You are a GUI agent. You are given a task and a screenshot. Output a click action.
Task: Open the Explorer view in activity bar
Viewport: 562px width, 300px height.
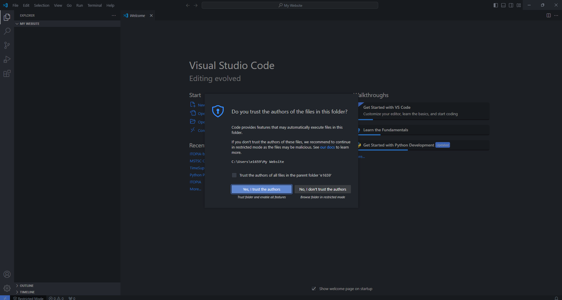tap(7, 17)
